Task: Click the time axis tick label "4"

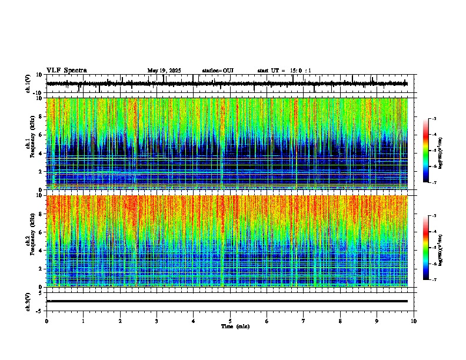Action: tap(194, 321)
